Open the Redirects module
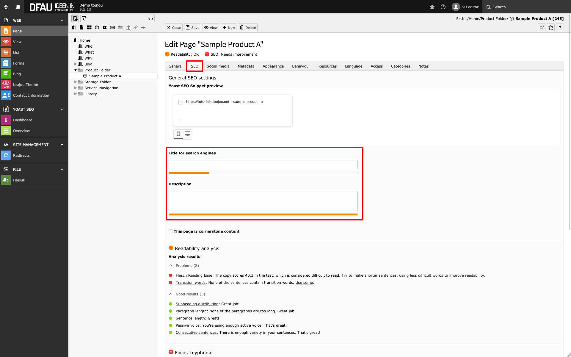 21,155
